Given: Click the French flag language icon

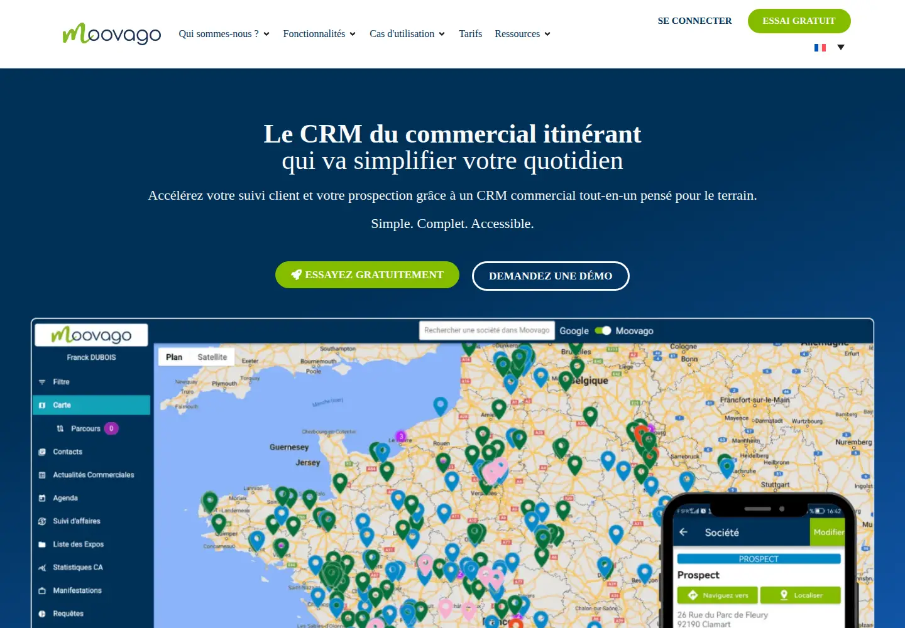Looking at the screenshot, I should 820,48.
